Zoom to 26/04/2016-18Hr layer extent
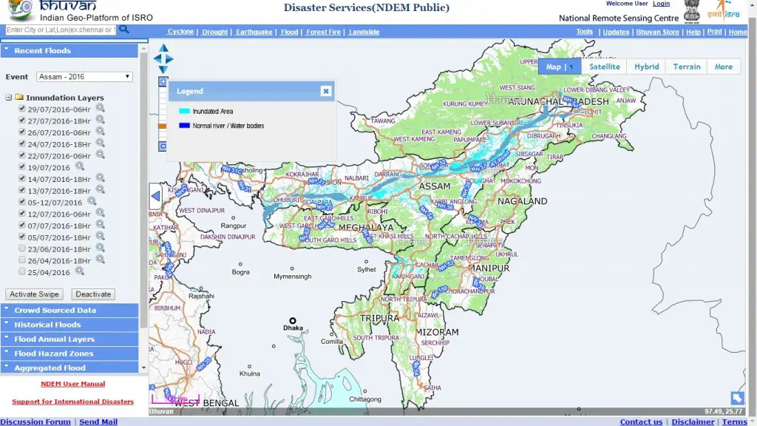Image resolution: width=757 pixels, height=426 pixels. 100,260
